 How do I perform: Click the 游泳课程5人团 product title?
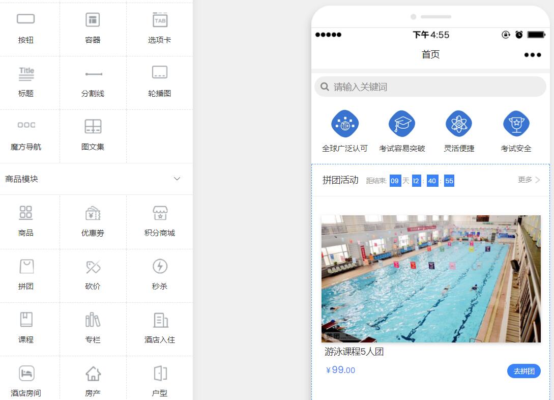(354, 352)
